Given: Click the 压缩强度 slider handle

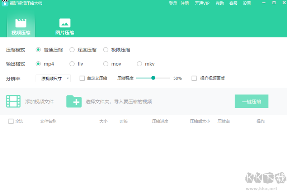Looking at the screenshot, I should coord(153,78).
